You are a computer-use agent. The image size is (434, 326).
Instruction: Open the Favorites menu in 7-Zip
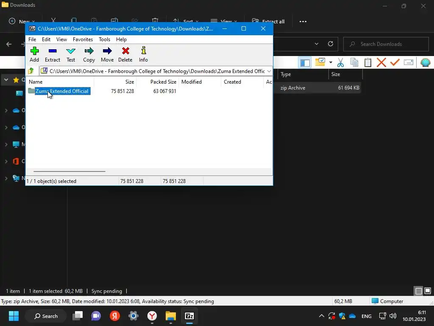click(83, 39)
